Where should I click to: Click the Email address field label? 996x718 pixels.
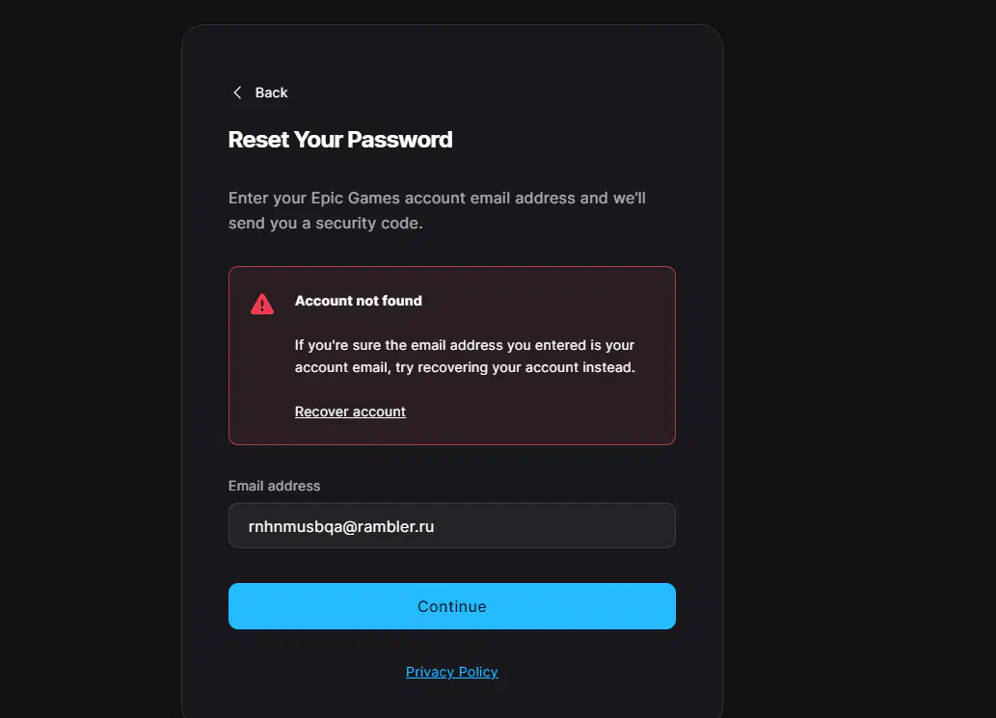click(x=275, y=486)
